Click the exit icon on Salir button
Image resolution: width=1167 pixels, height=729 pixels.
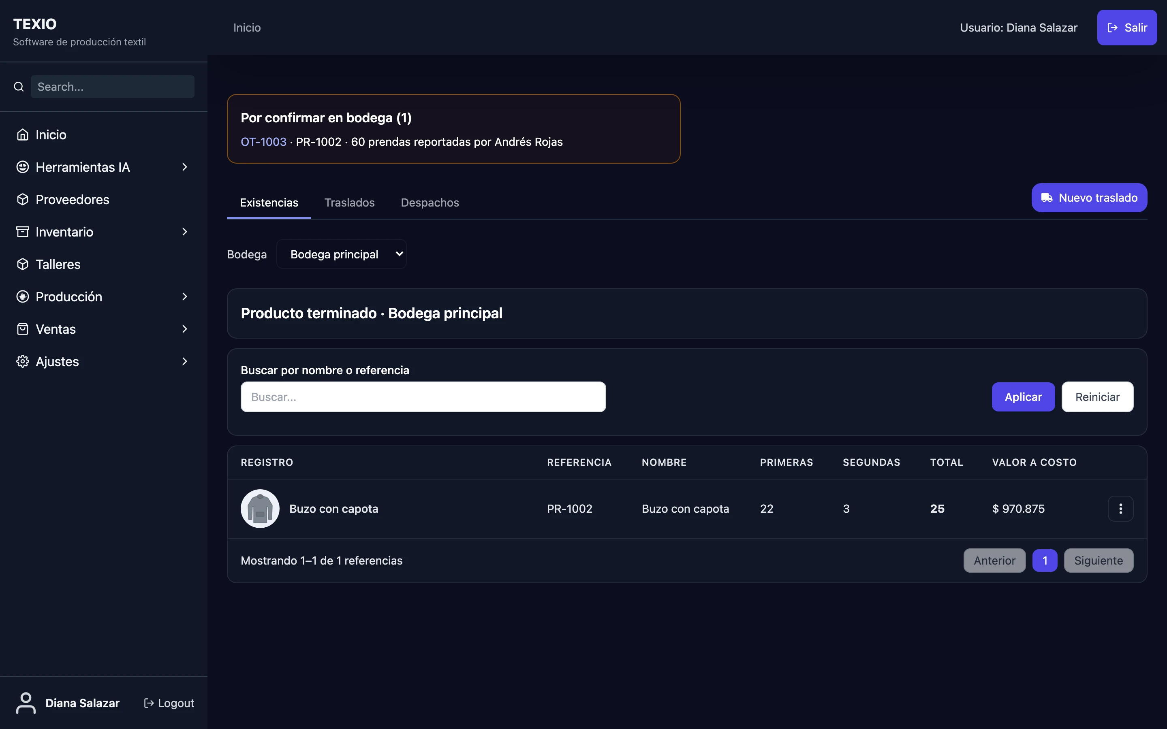[1113, 28]
